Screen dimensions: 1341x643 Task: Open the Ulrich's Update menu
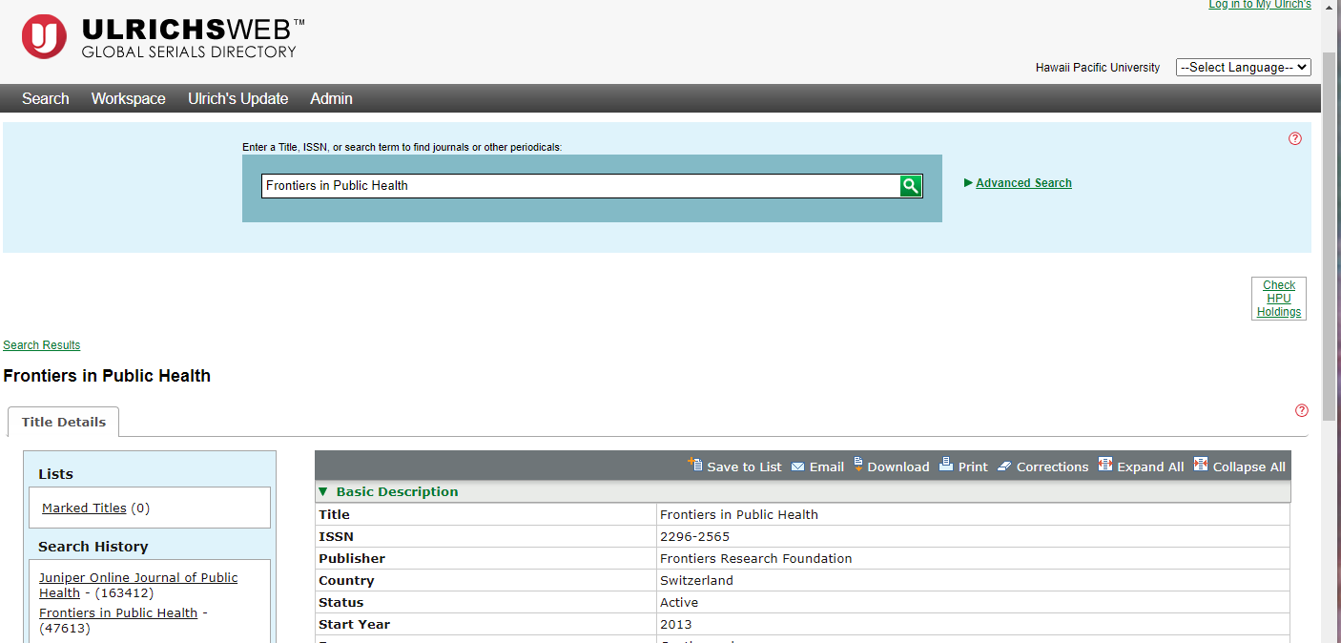point(237,99)
